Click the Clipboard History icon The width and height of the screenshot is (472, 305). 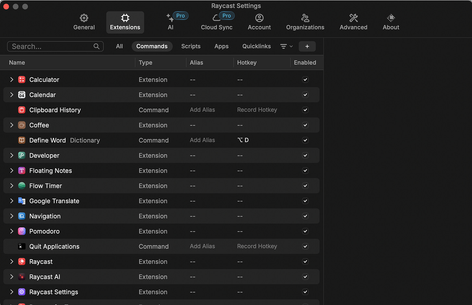coord(22,110)
